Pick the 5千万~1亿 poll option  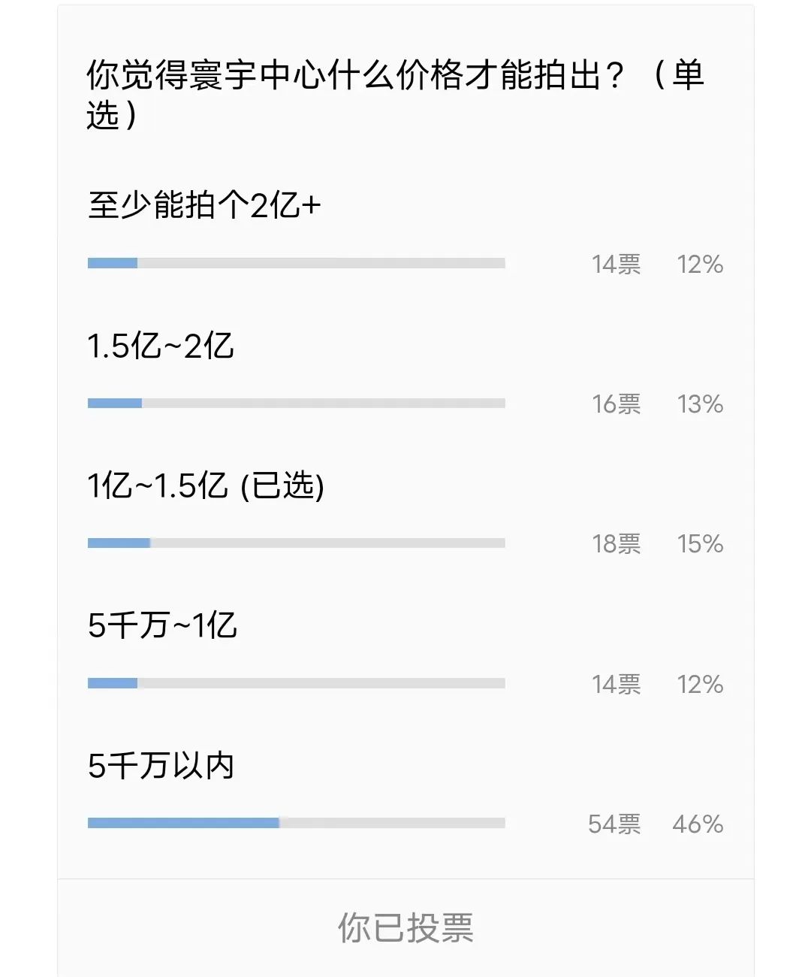(x=162, y=626)
